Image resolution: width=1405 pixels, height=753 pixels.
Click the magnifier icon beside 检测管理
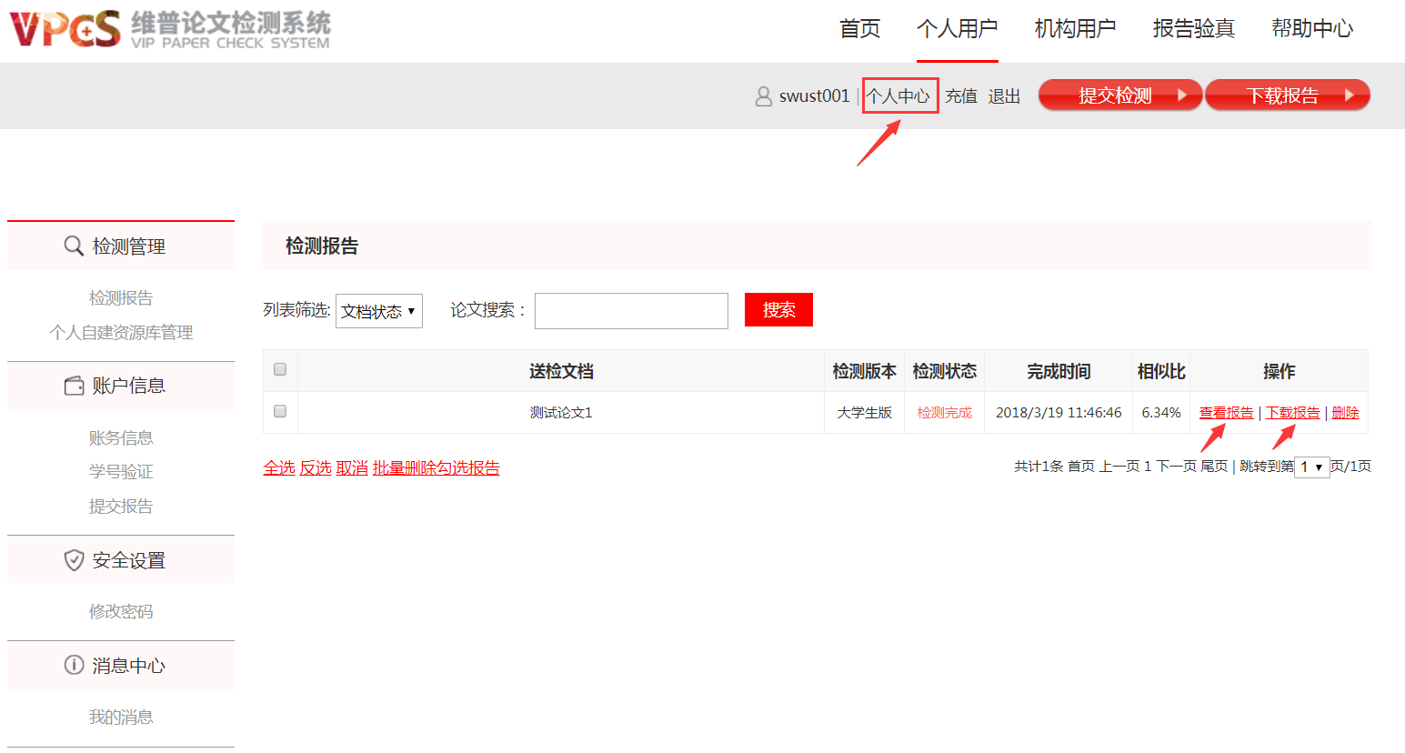pyautogui.click(x=74, y=246)
